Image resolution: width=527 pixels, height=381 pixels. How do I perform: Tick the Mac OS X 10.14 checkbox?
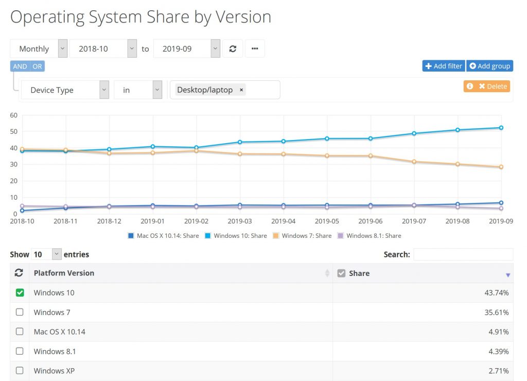click(x=20, y=332)
